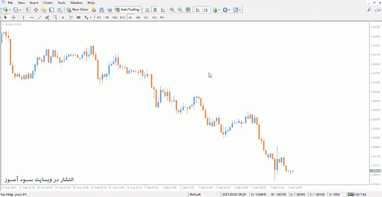Pick the Horizontal Line drawing tool
This screenshot has width=382, height=197.
click(x=32, y=17)
